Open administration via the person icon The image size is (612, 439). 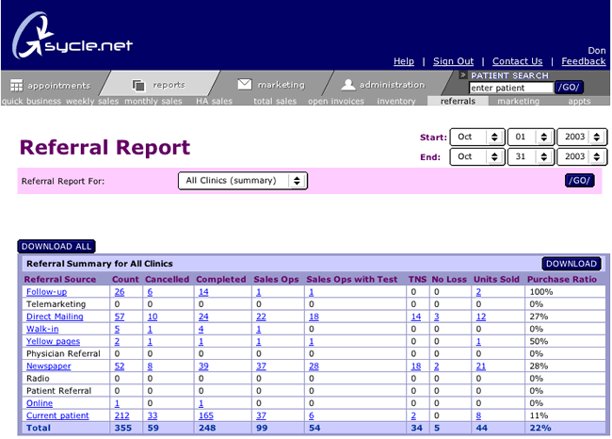pyautogui.click(x=347, y=85)
